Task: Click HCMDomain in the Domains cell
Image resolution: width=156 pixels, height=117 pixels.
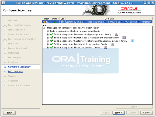Action: 131,22
